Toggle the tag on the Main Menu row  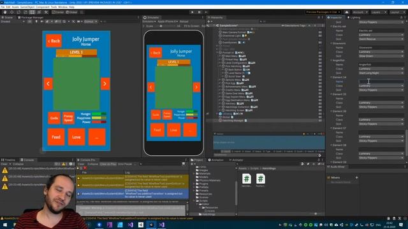(320, 56)
